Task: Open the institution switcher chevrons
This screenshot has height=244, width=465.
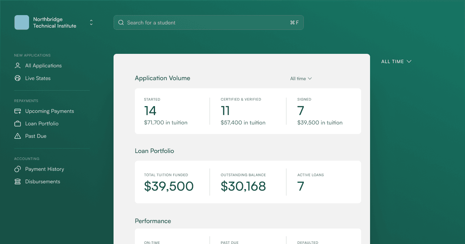Action: 91,22
